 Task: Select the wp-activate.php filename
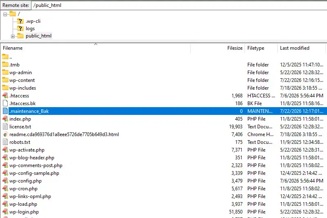click(x=27, y=150)
